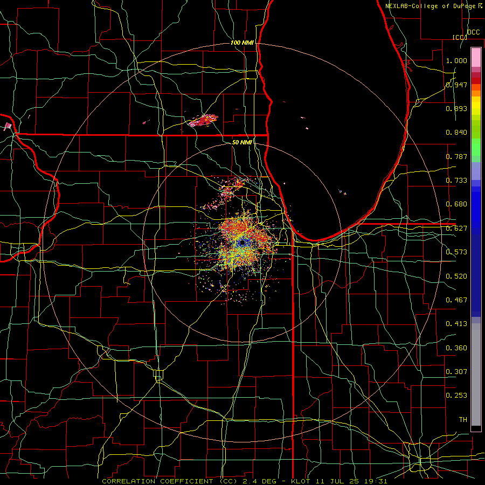Screen dimensions: 485x485
Task: Click the 0.893 scale value
Action: [x=456, y=108]
